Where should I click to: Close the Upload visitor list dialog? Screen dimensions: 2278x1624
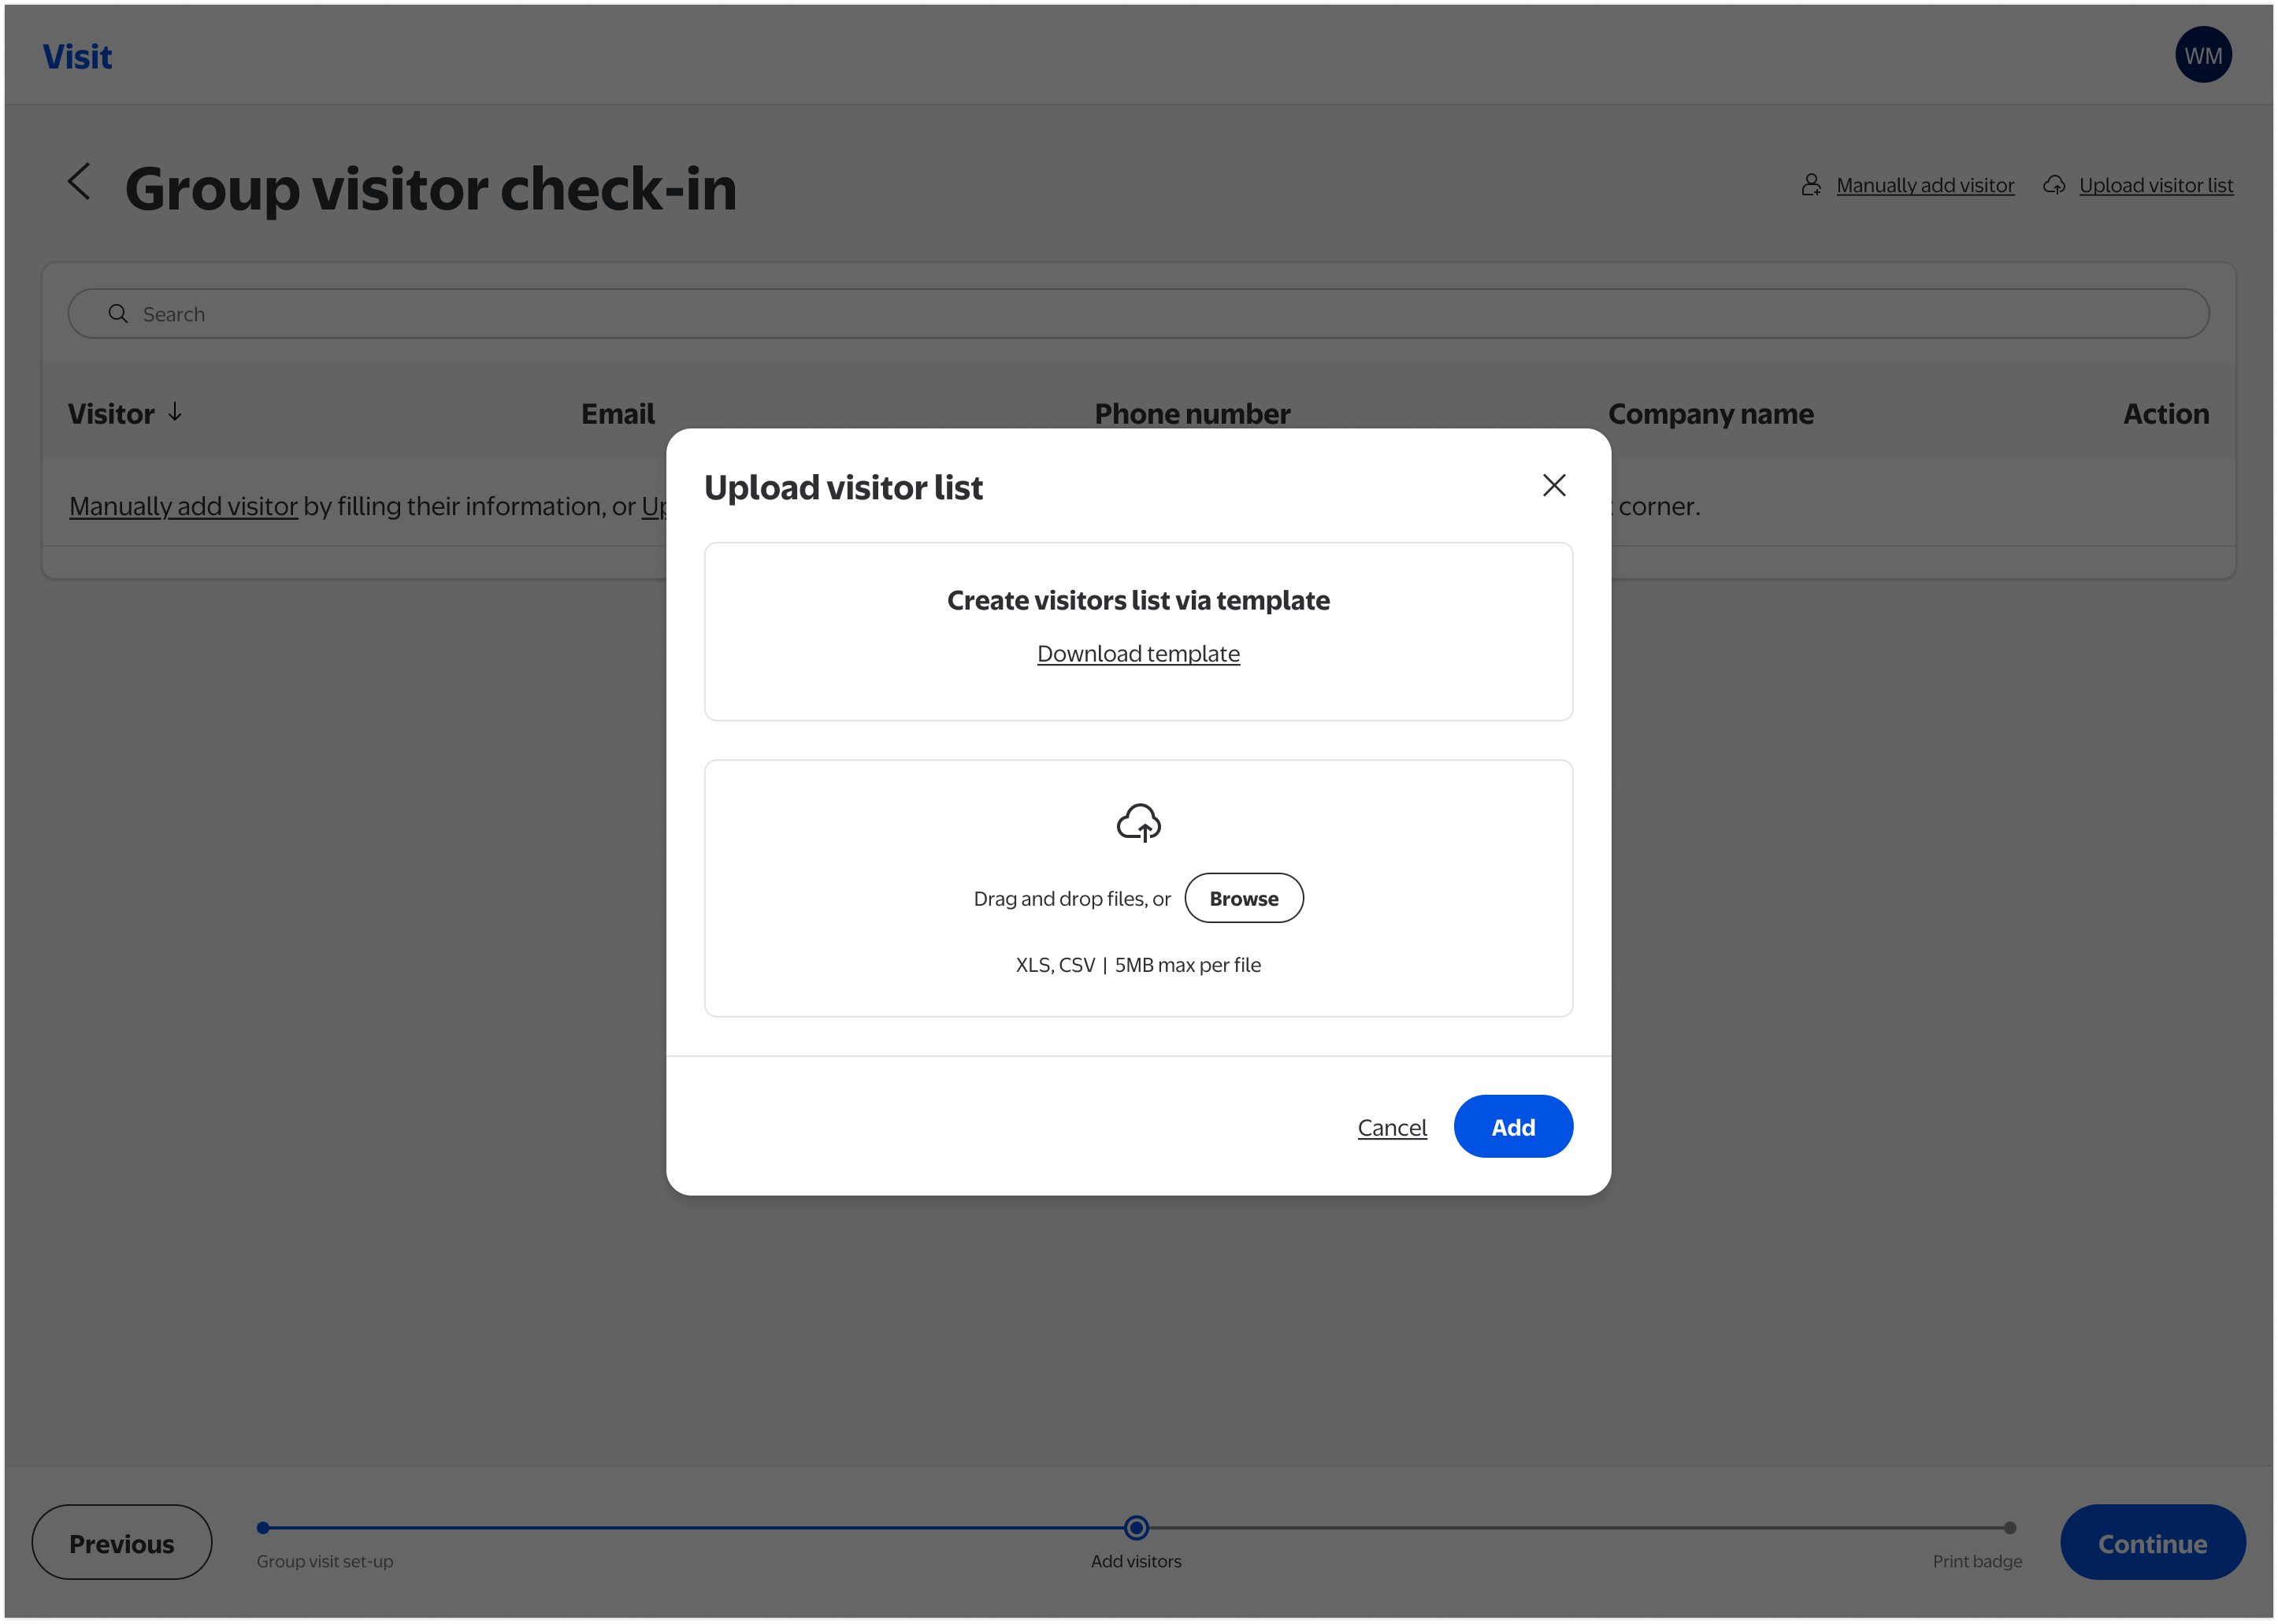[x=1554, y=485]
